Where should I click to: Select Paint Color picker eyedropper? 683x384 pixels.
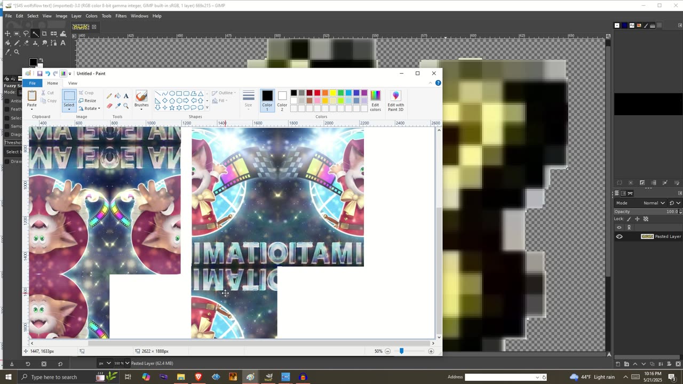click(x=117, y=106)
